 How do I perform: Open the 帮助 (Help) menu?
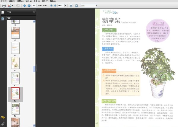pyautogui.click(x=53, y=1)
